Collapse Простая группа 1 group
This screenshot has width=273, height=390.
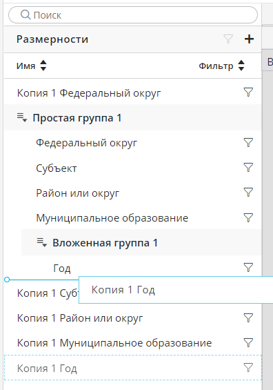[22, 117]
